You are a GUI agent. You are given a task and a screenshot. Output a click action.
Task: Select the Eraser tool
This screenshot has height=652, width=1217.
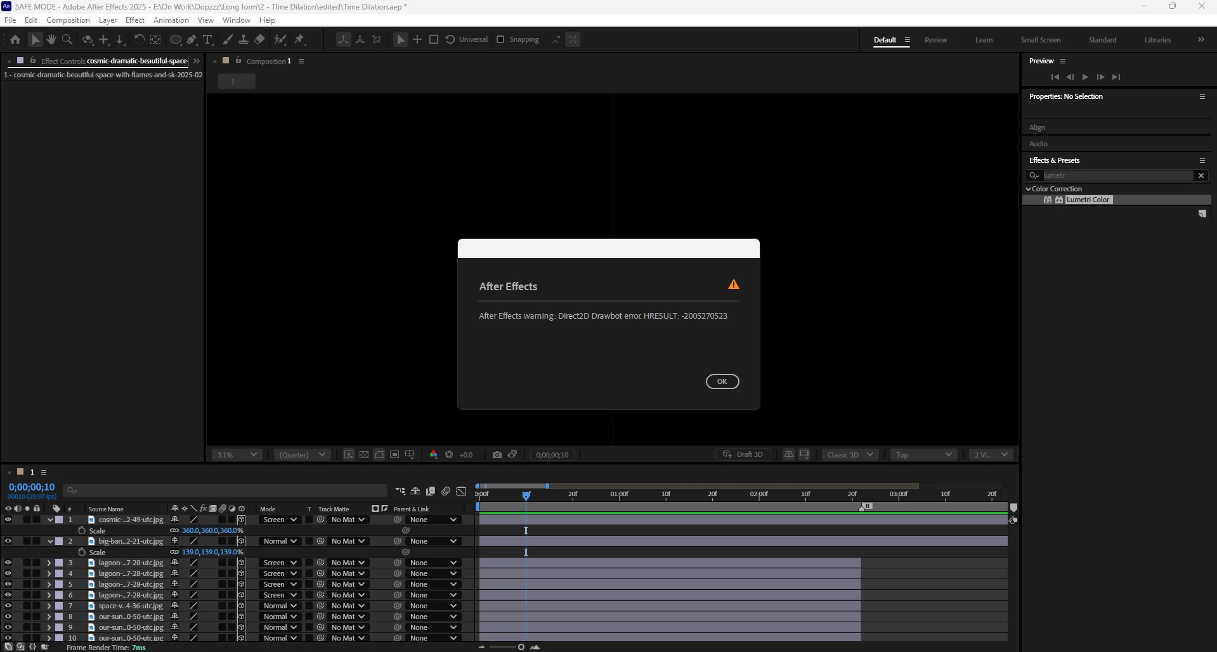coord(259,39)
